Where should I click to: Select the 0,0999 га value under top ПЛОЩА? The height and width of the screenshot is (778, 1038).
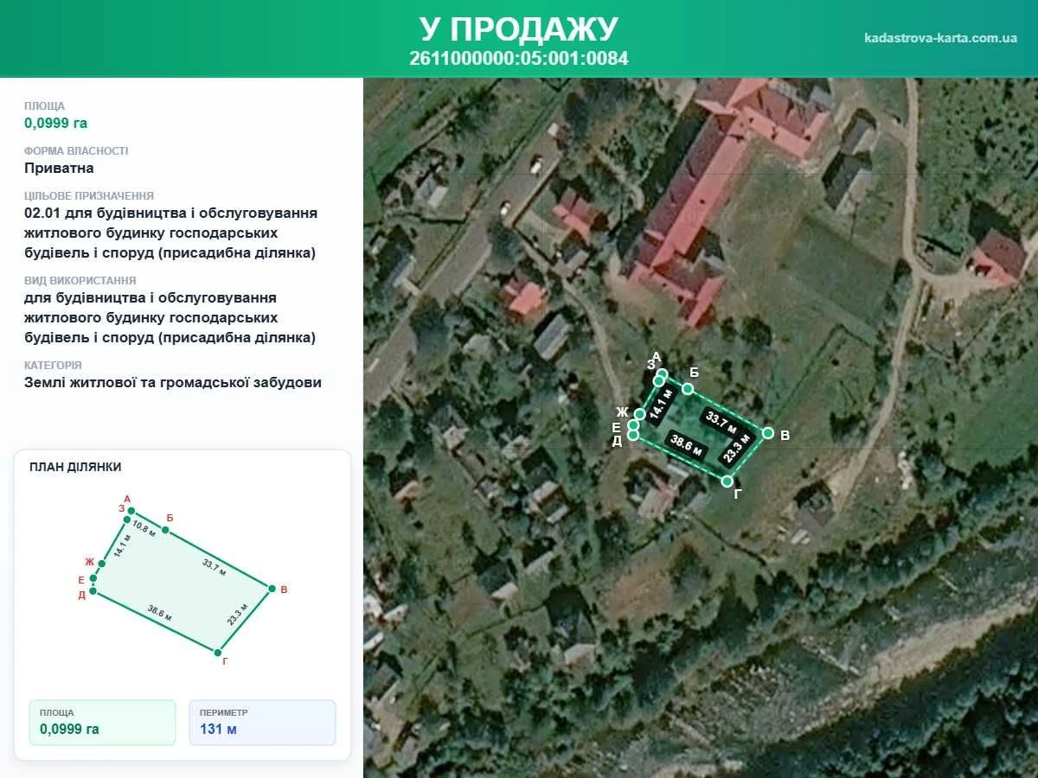56,123
